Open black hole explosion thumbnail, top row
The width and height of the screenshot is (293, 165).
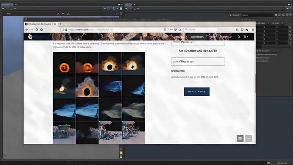tap(110, 63)
